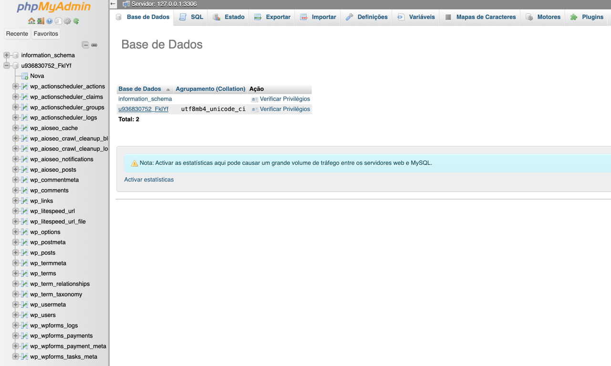Expand the wp_term_taxonomy table node
Screen dimensions: 611x366
click(16, 295)
